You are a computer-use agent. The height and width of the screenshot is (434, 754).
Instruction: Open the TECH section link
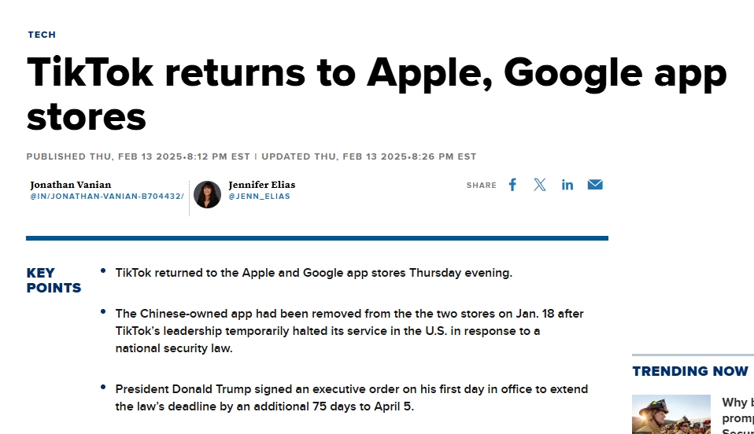(x=42, y=35)
